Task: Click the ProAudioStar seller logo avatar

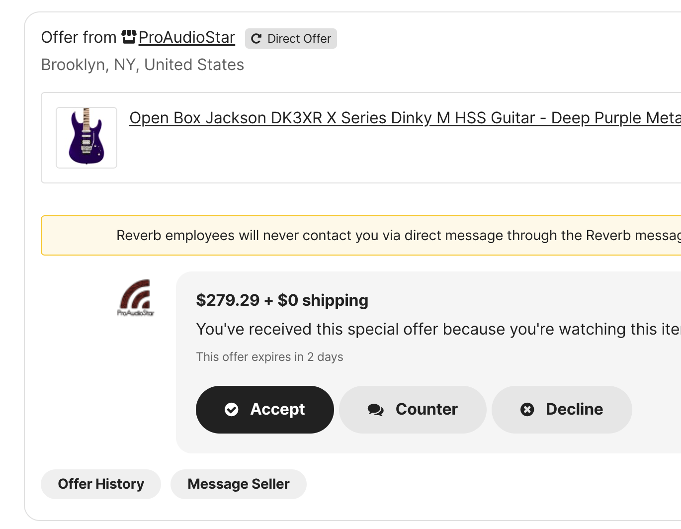Action: pyautogui.click(x=136, y=297)
